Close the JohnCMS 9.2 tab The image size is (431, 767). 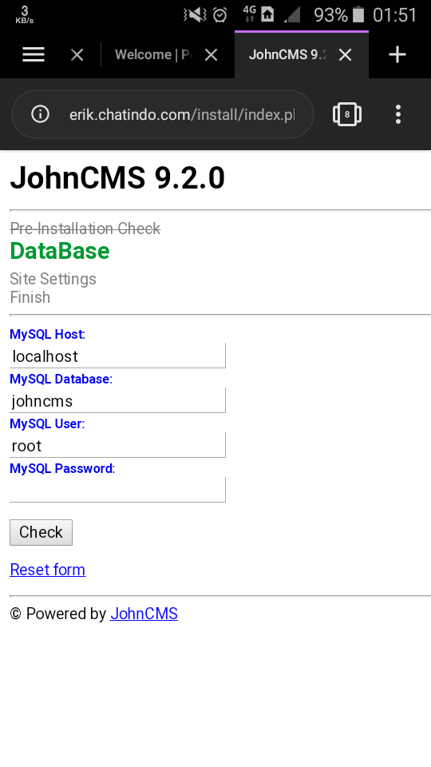[345, 55]
